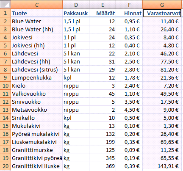Click the kpl packaging cell for Lumpeenkukka

76,77
